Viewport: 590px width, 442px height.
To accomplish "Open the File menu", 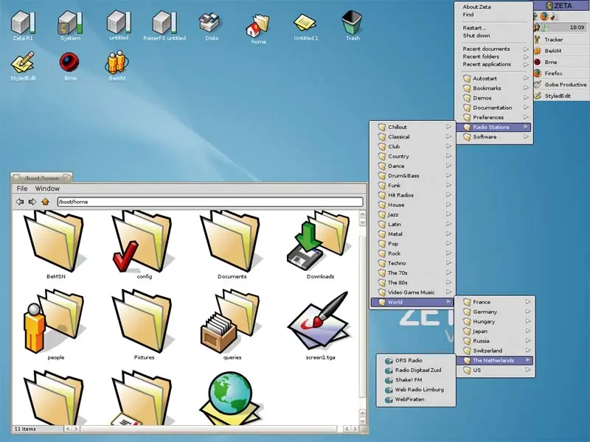I will [x=22, y=189].
